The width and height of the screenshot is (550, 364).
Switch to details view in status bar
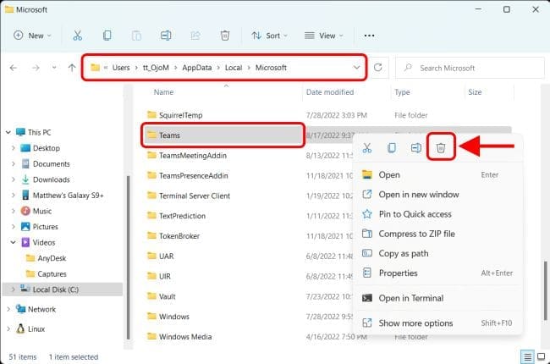pyautogui.click(x=528, y=356)
